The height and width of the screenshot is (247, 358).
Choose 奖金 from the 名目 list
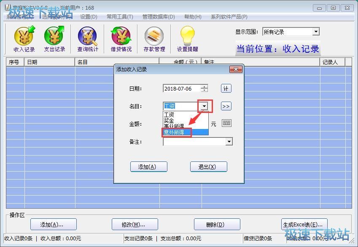(186, 120)
